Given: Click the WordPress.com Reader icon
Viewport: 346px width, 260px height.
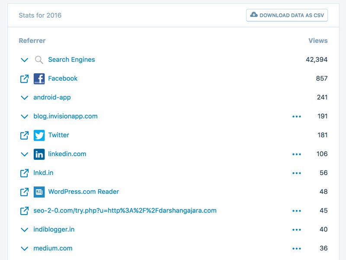Looking at the screenshot, I should click(39, 192).
